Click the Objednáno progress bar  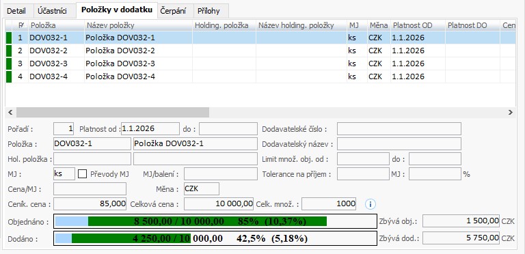215,221
